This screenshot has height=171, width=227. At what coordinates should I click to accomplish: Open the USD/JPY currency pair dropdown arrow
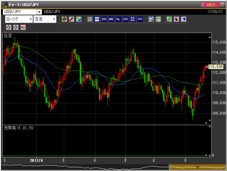click(39, 12)
